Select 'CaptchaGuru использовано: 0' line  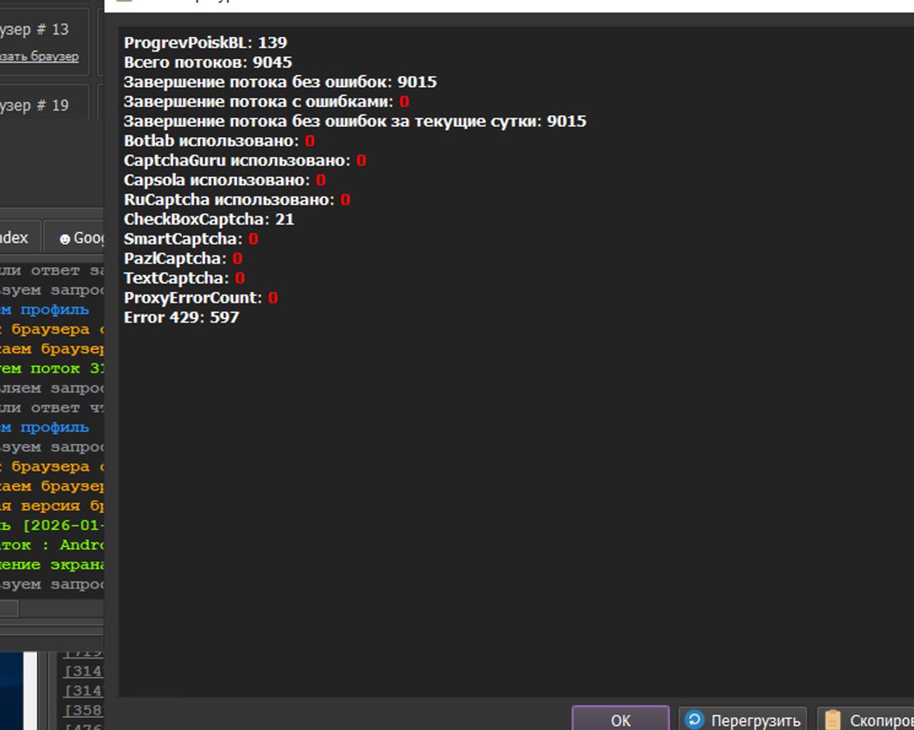coord(245,160)
